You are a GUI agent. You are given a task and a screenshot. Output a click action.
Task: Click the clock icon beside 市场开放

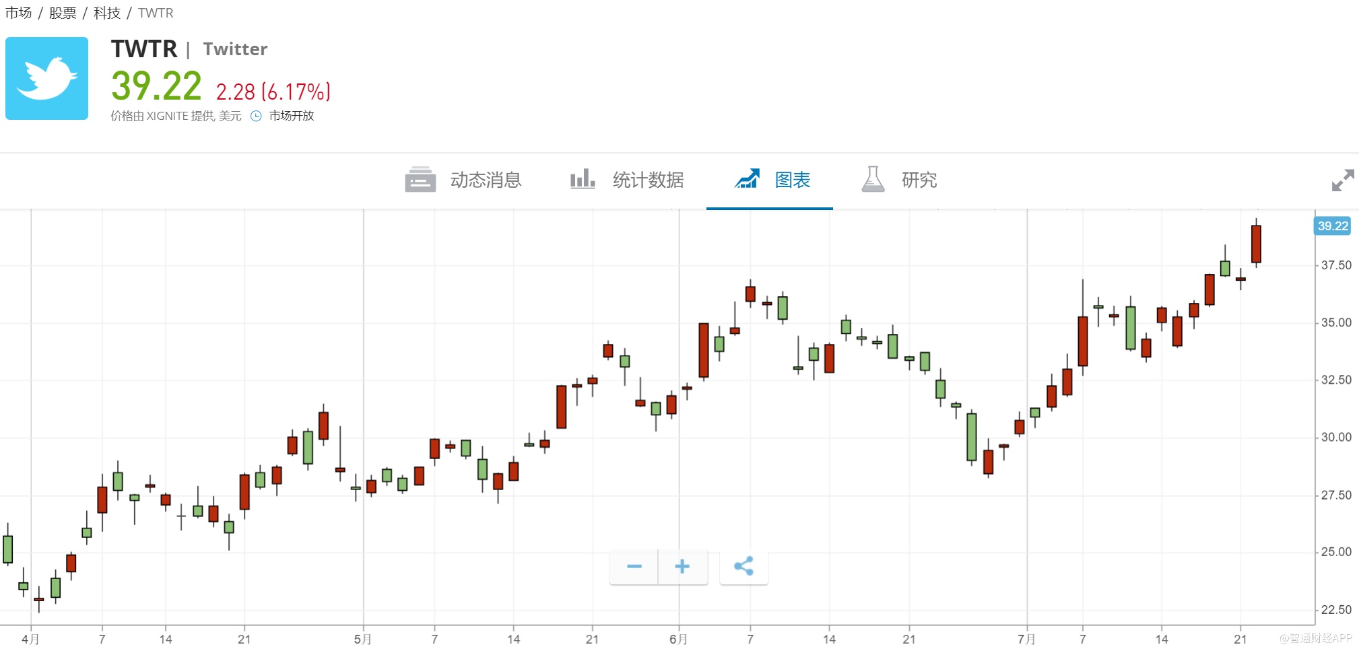(x=256, y=116)
